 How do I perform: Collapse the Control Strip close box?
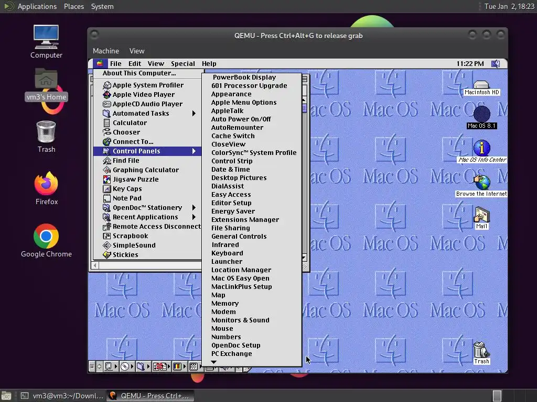[91, 366]
